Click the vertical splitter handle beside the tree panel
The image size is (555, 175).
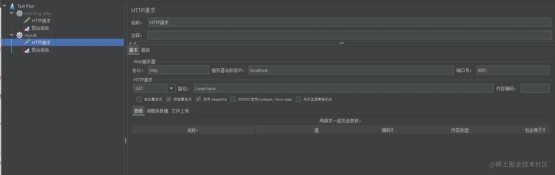click(126, 141)
